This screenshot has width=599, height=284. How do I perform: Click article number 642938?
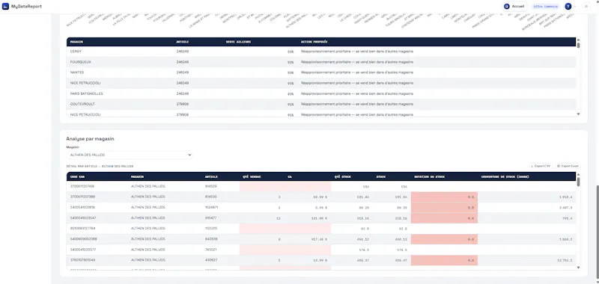coord(211,239)
